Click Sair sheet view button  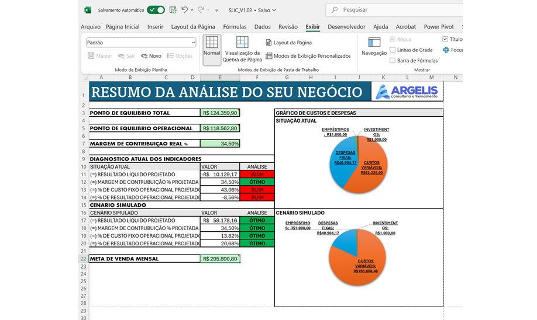click(126, 55)
